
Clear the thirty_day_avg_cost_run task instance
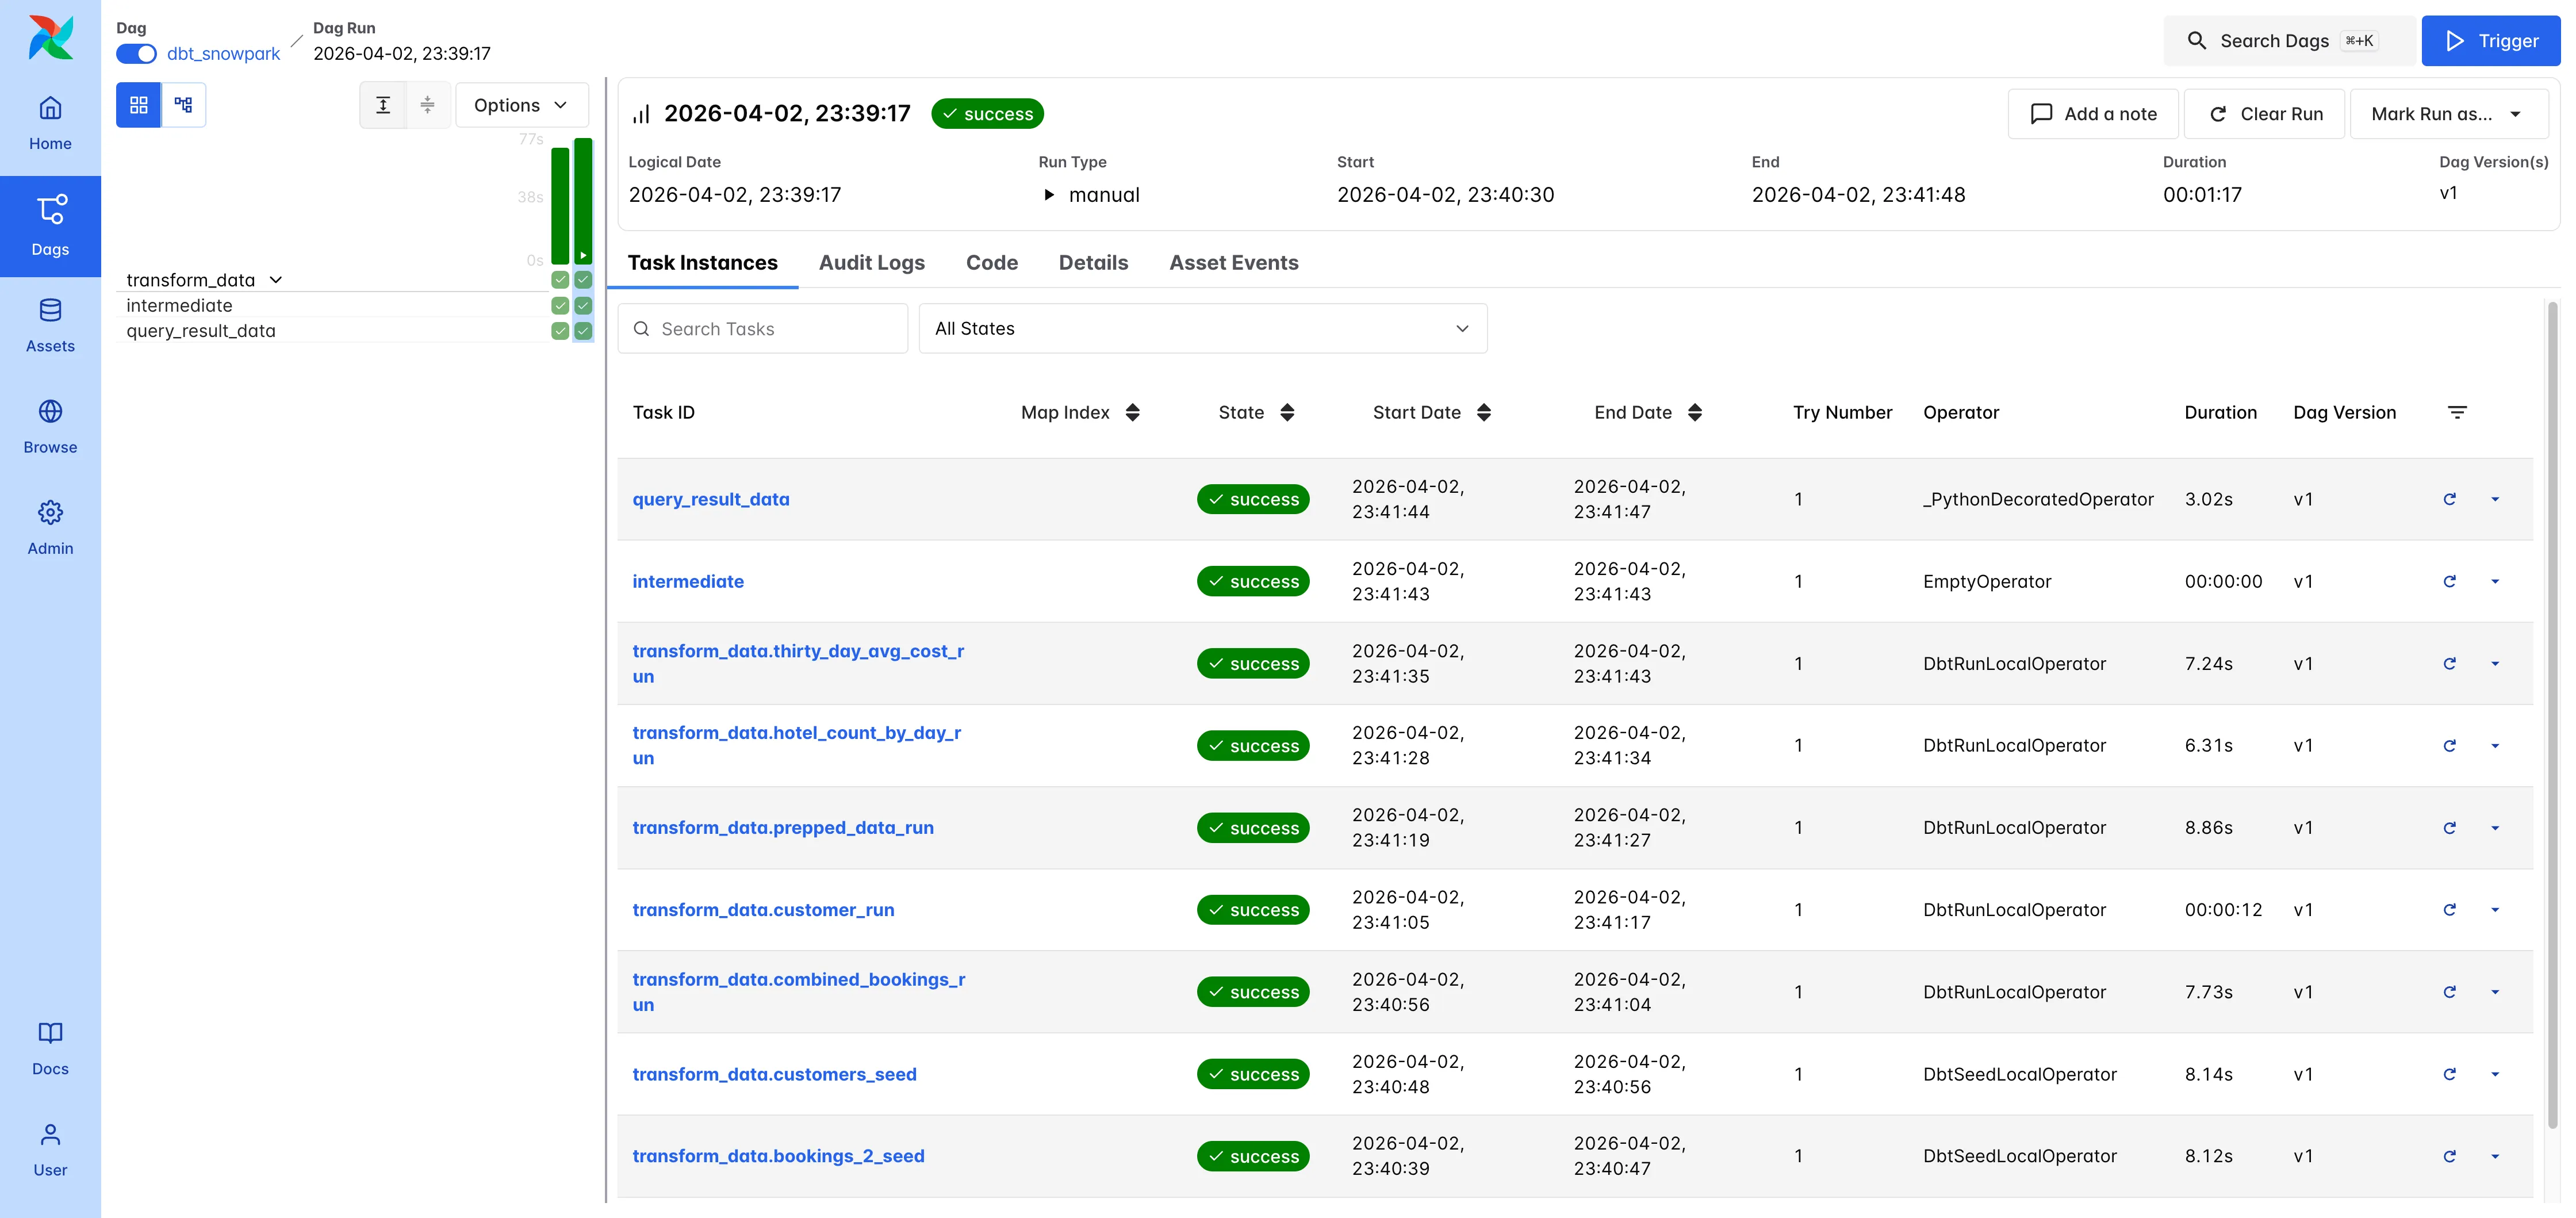pyautogui.click(x=2449, y=663)
